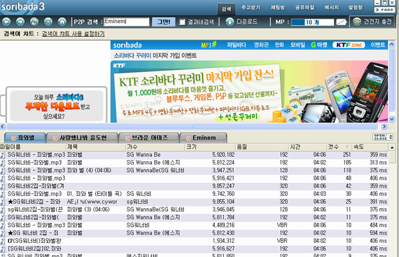Open the 공유파일 tab

305,8
